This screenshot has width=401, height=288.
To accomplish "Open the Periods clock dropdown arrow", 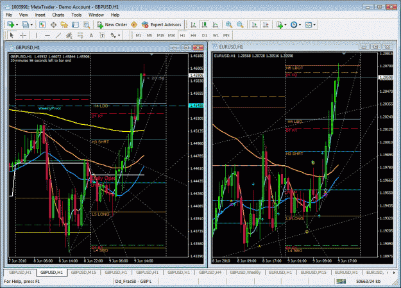I will (300, 25).
